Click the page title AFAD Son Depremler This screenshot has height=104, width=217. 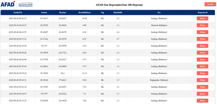tap(119, 5)
